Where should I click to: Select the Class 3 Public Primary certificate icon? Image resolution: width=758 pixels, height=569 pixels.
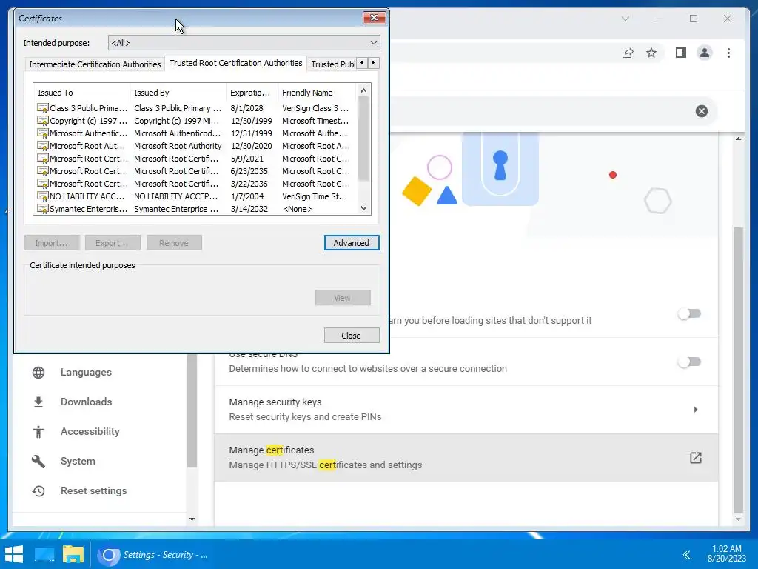pos(42,108)
